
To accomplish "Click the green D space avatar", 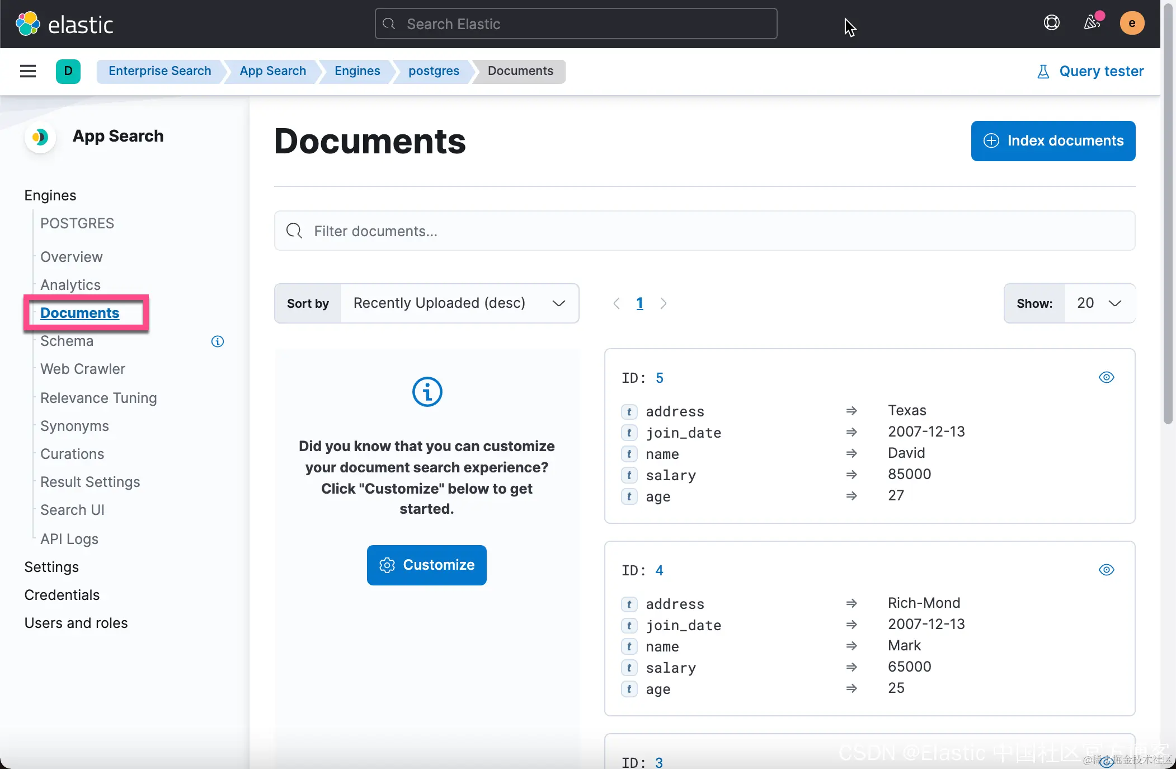I will click(68, 71).
